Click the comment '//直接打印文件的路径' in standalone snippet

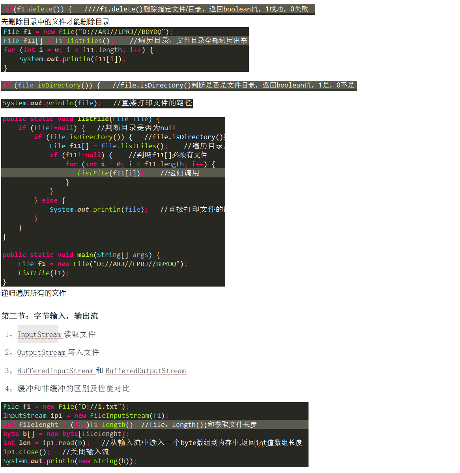click(x=153, y=103)
